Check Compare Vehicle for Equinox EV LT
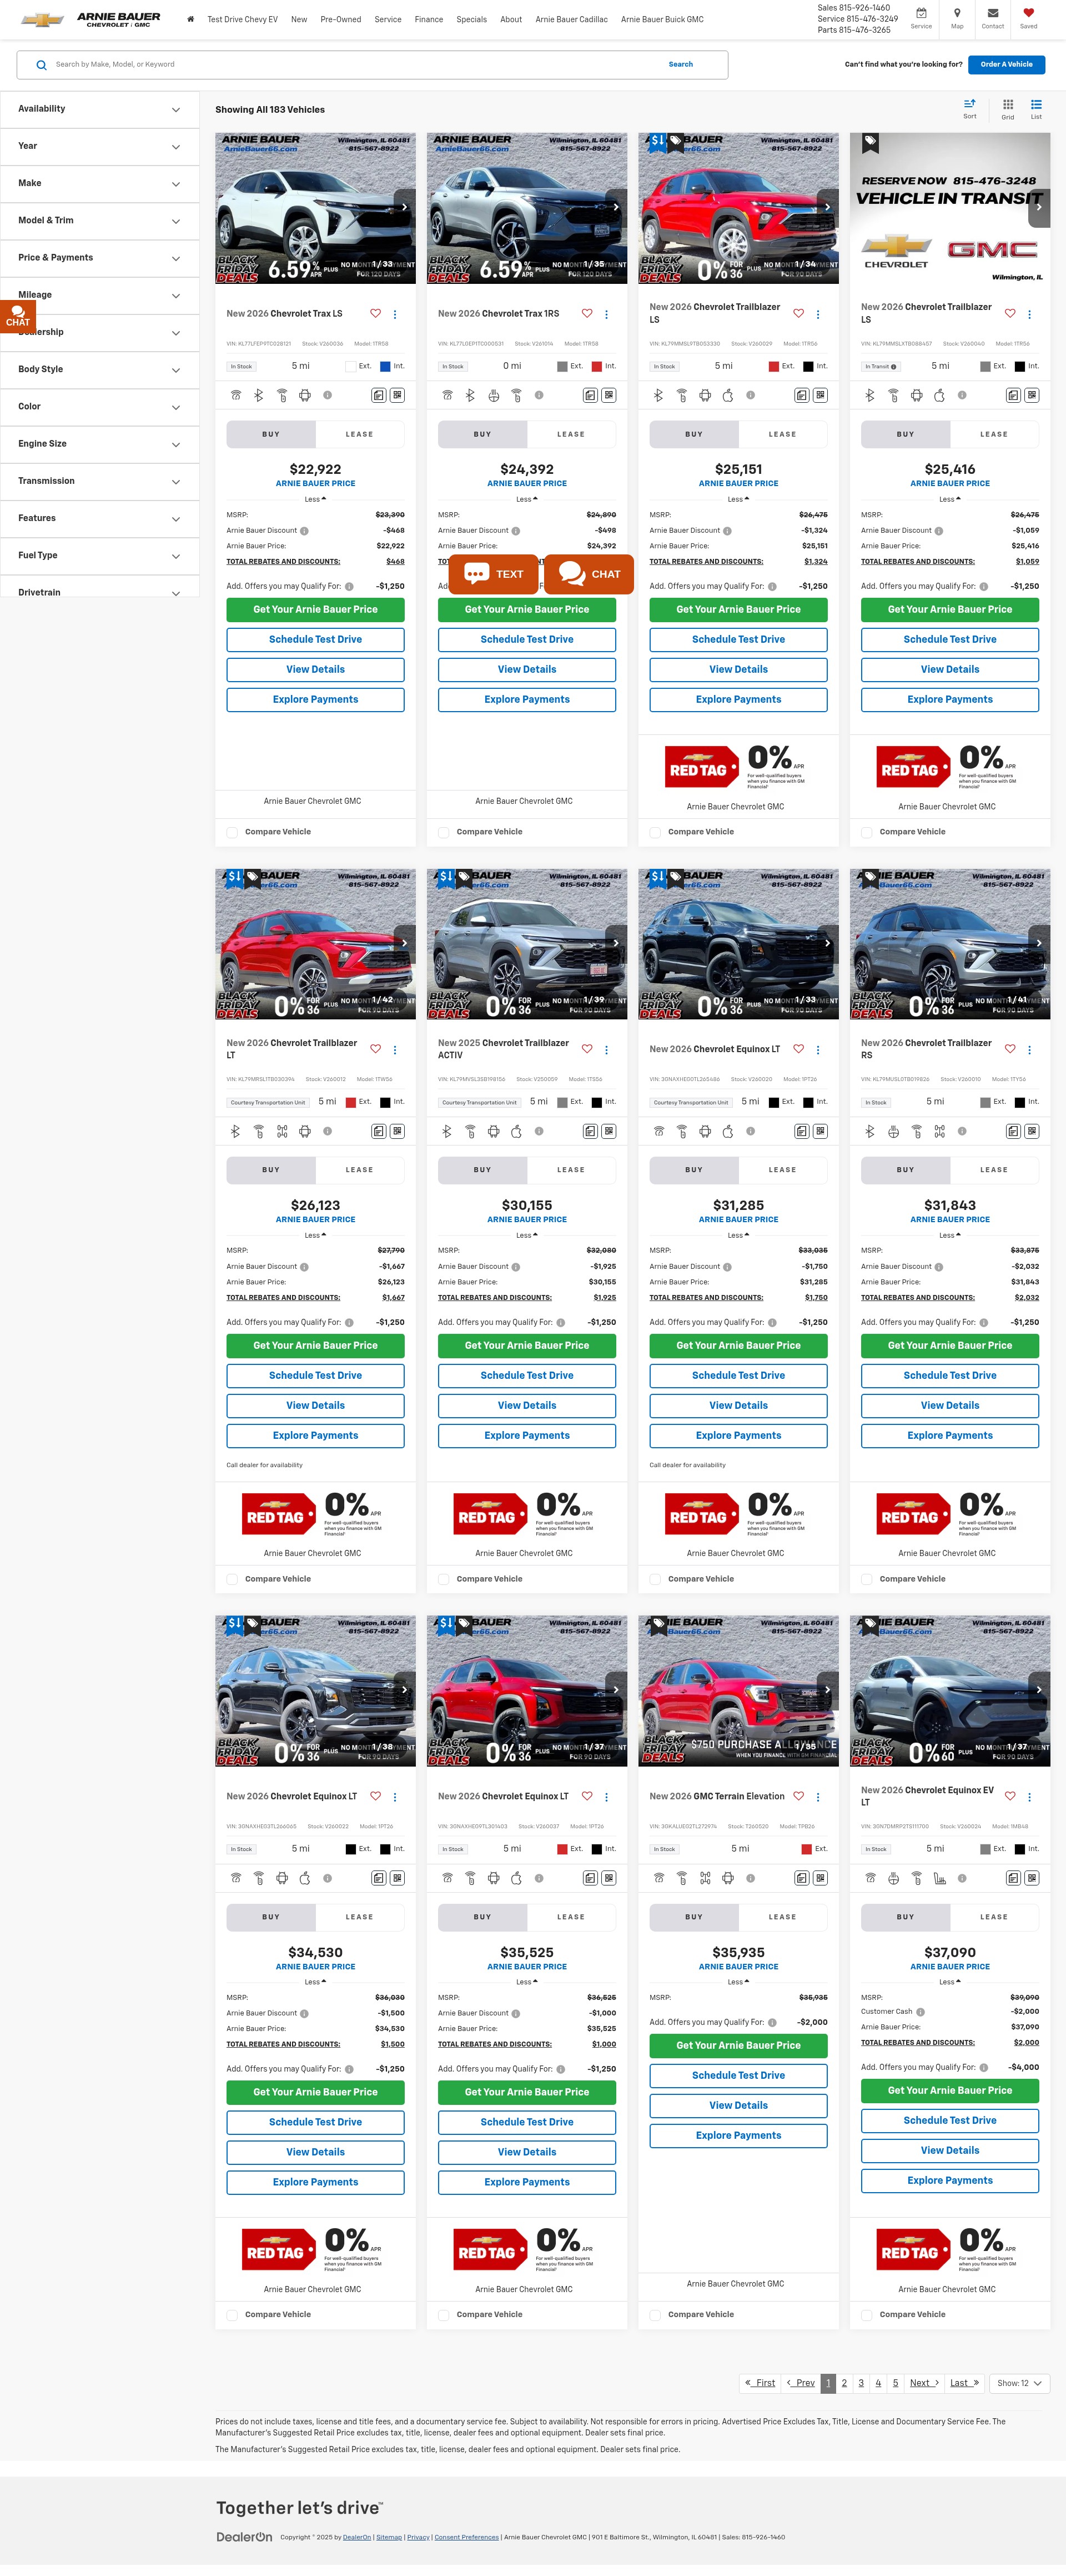Screen dimensions: 1066x2576 [x=867, y=2314]
